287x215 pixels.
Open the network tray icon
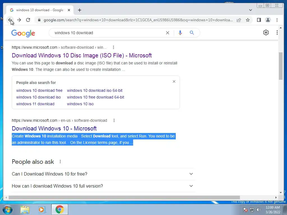[252, 210]
